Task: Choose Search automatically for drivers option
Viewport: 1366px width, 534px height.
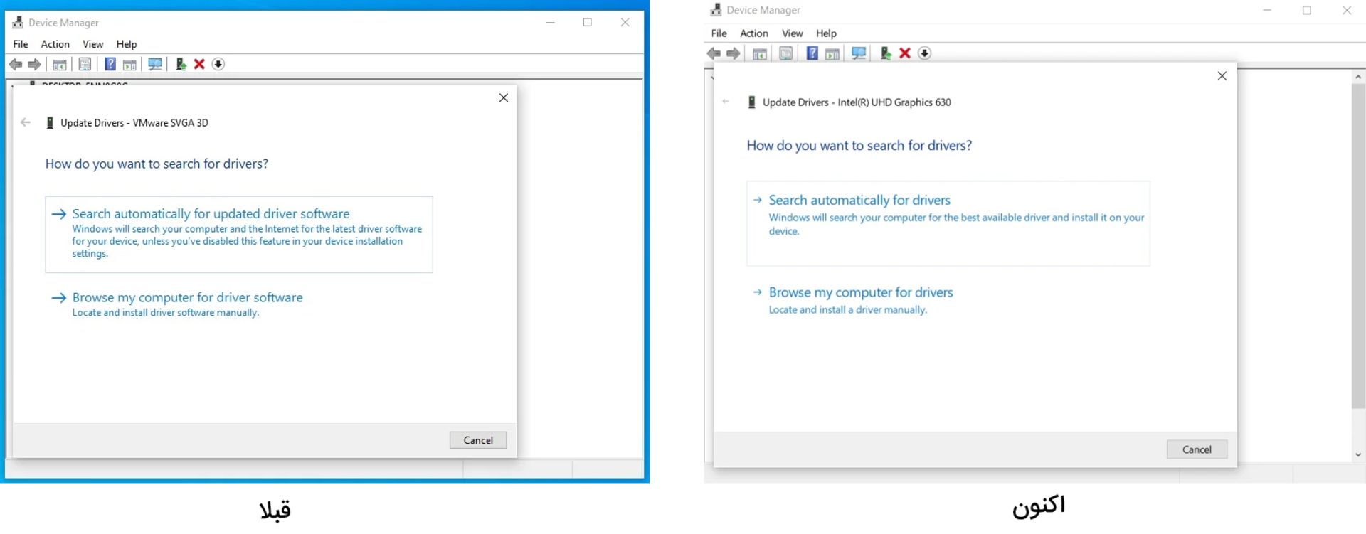Action: pos(948,223)
